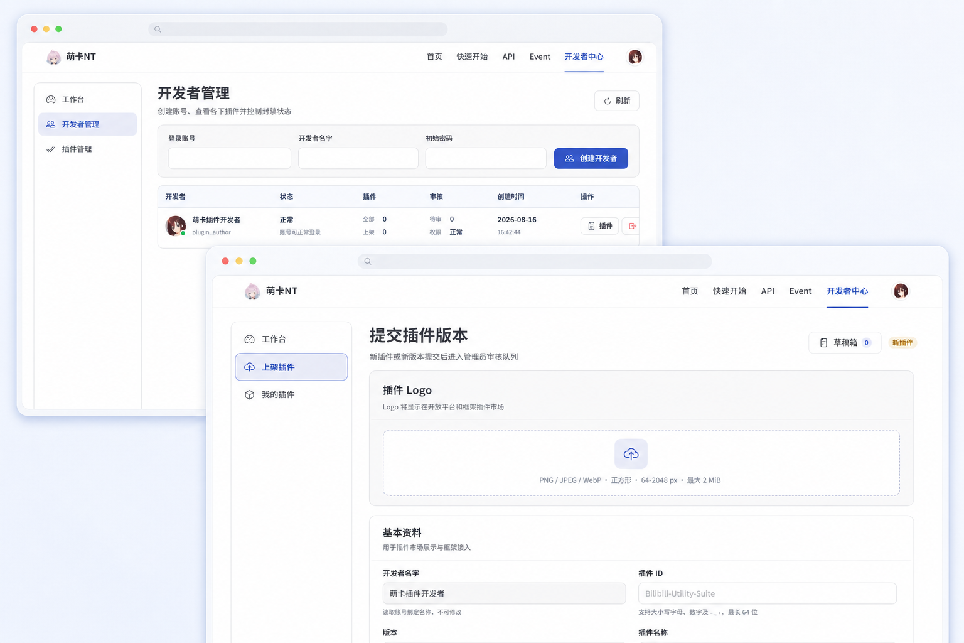Close the back window with the red dot
Viewport: 964px width, 643px height.
tap(35, 29)
